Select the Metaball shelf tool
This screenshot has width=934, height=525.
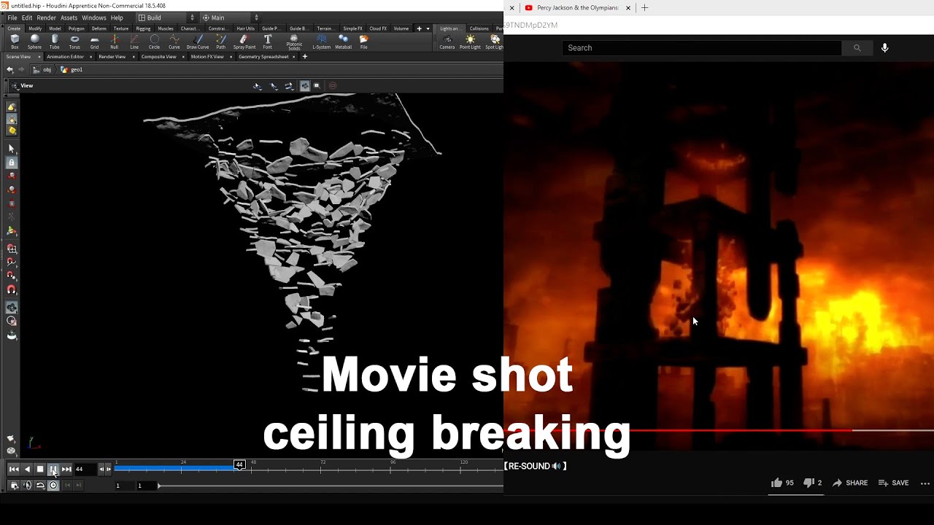tap(343, 42)
